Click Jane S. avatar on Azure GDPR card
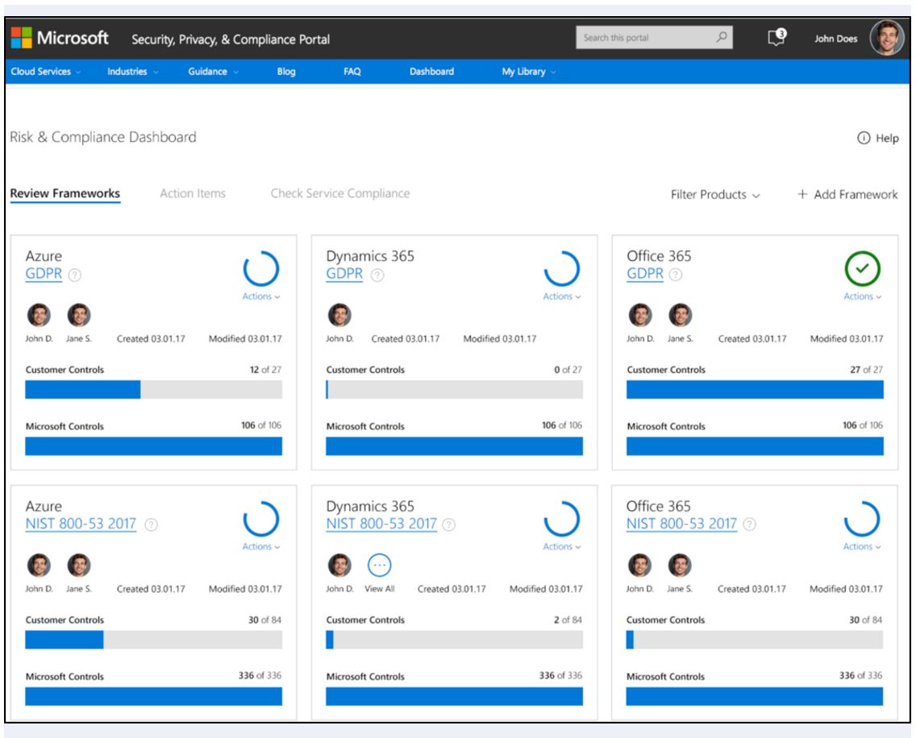The height and width of the screenshot is (738, 916). 79,315
